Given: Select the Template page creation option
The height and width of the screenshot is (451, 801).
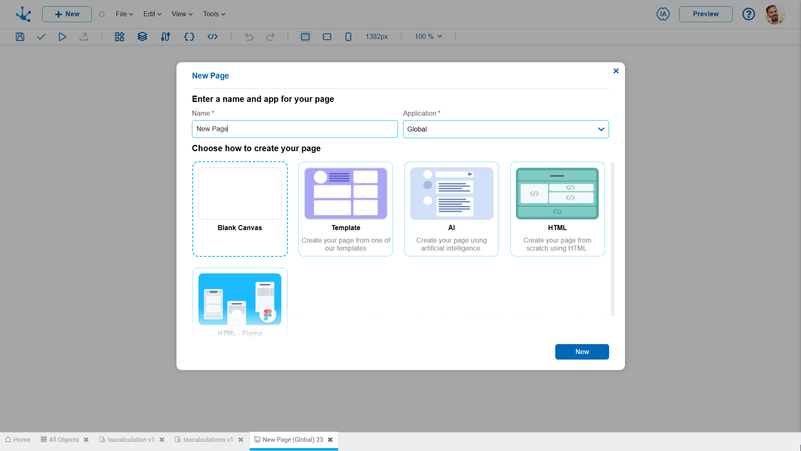Looking at the screenshot, I should (345, 208).
